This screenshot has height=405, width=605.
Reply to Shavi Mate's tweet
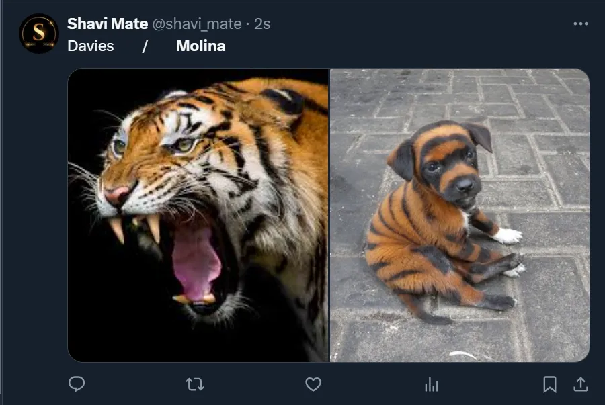pyautogui.click(x=77, y=384)
